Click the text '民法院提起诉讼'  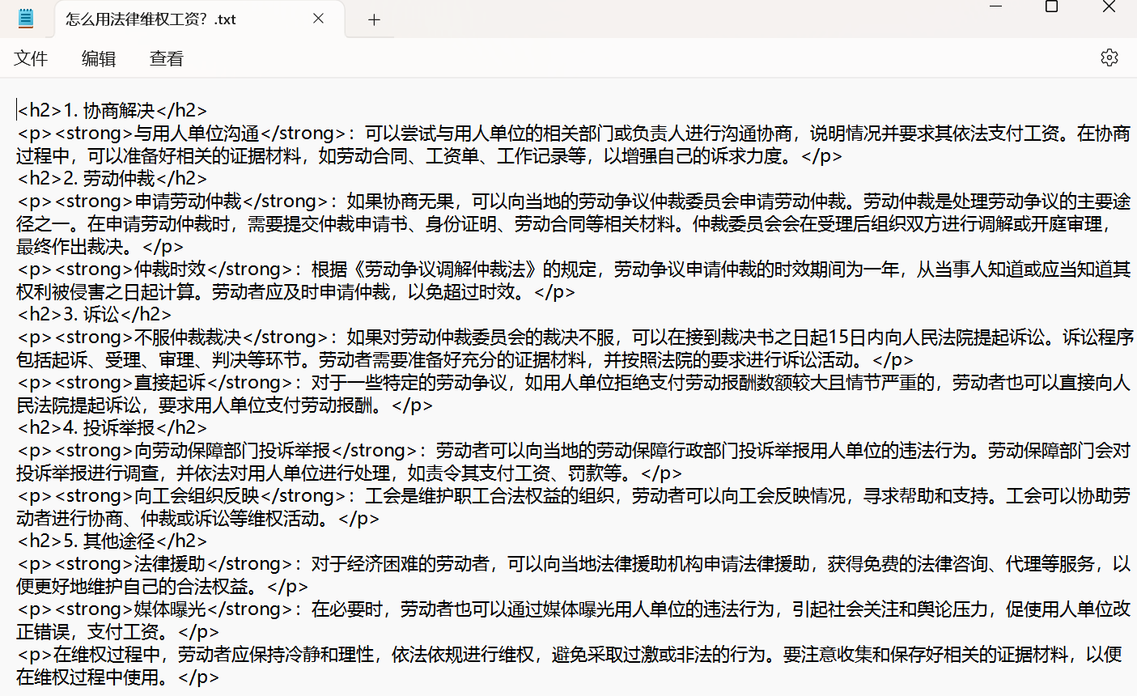click(x=79, y=405)
